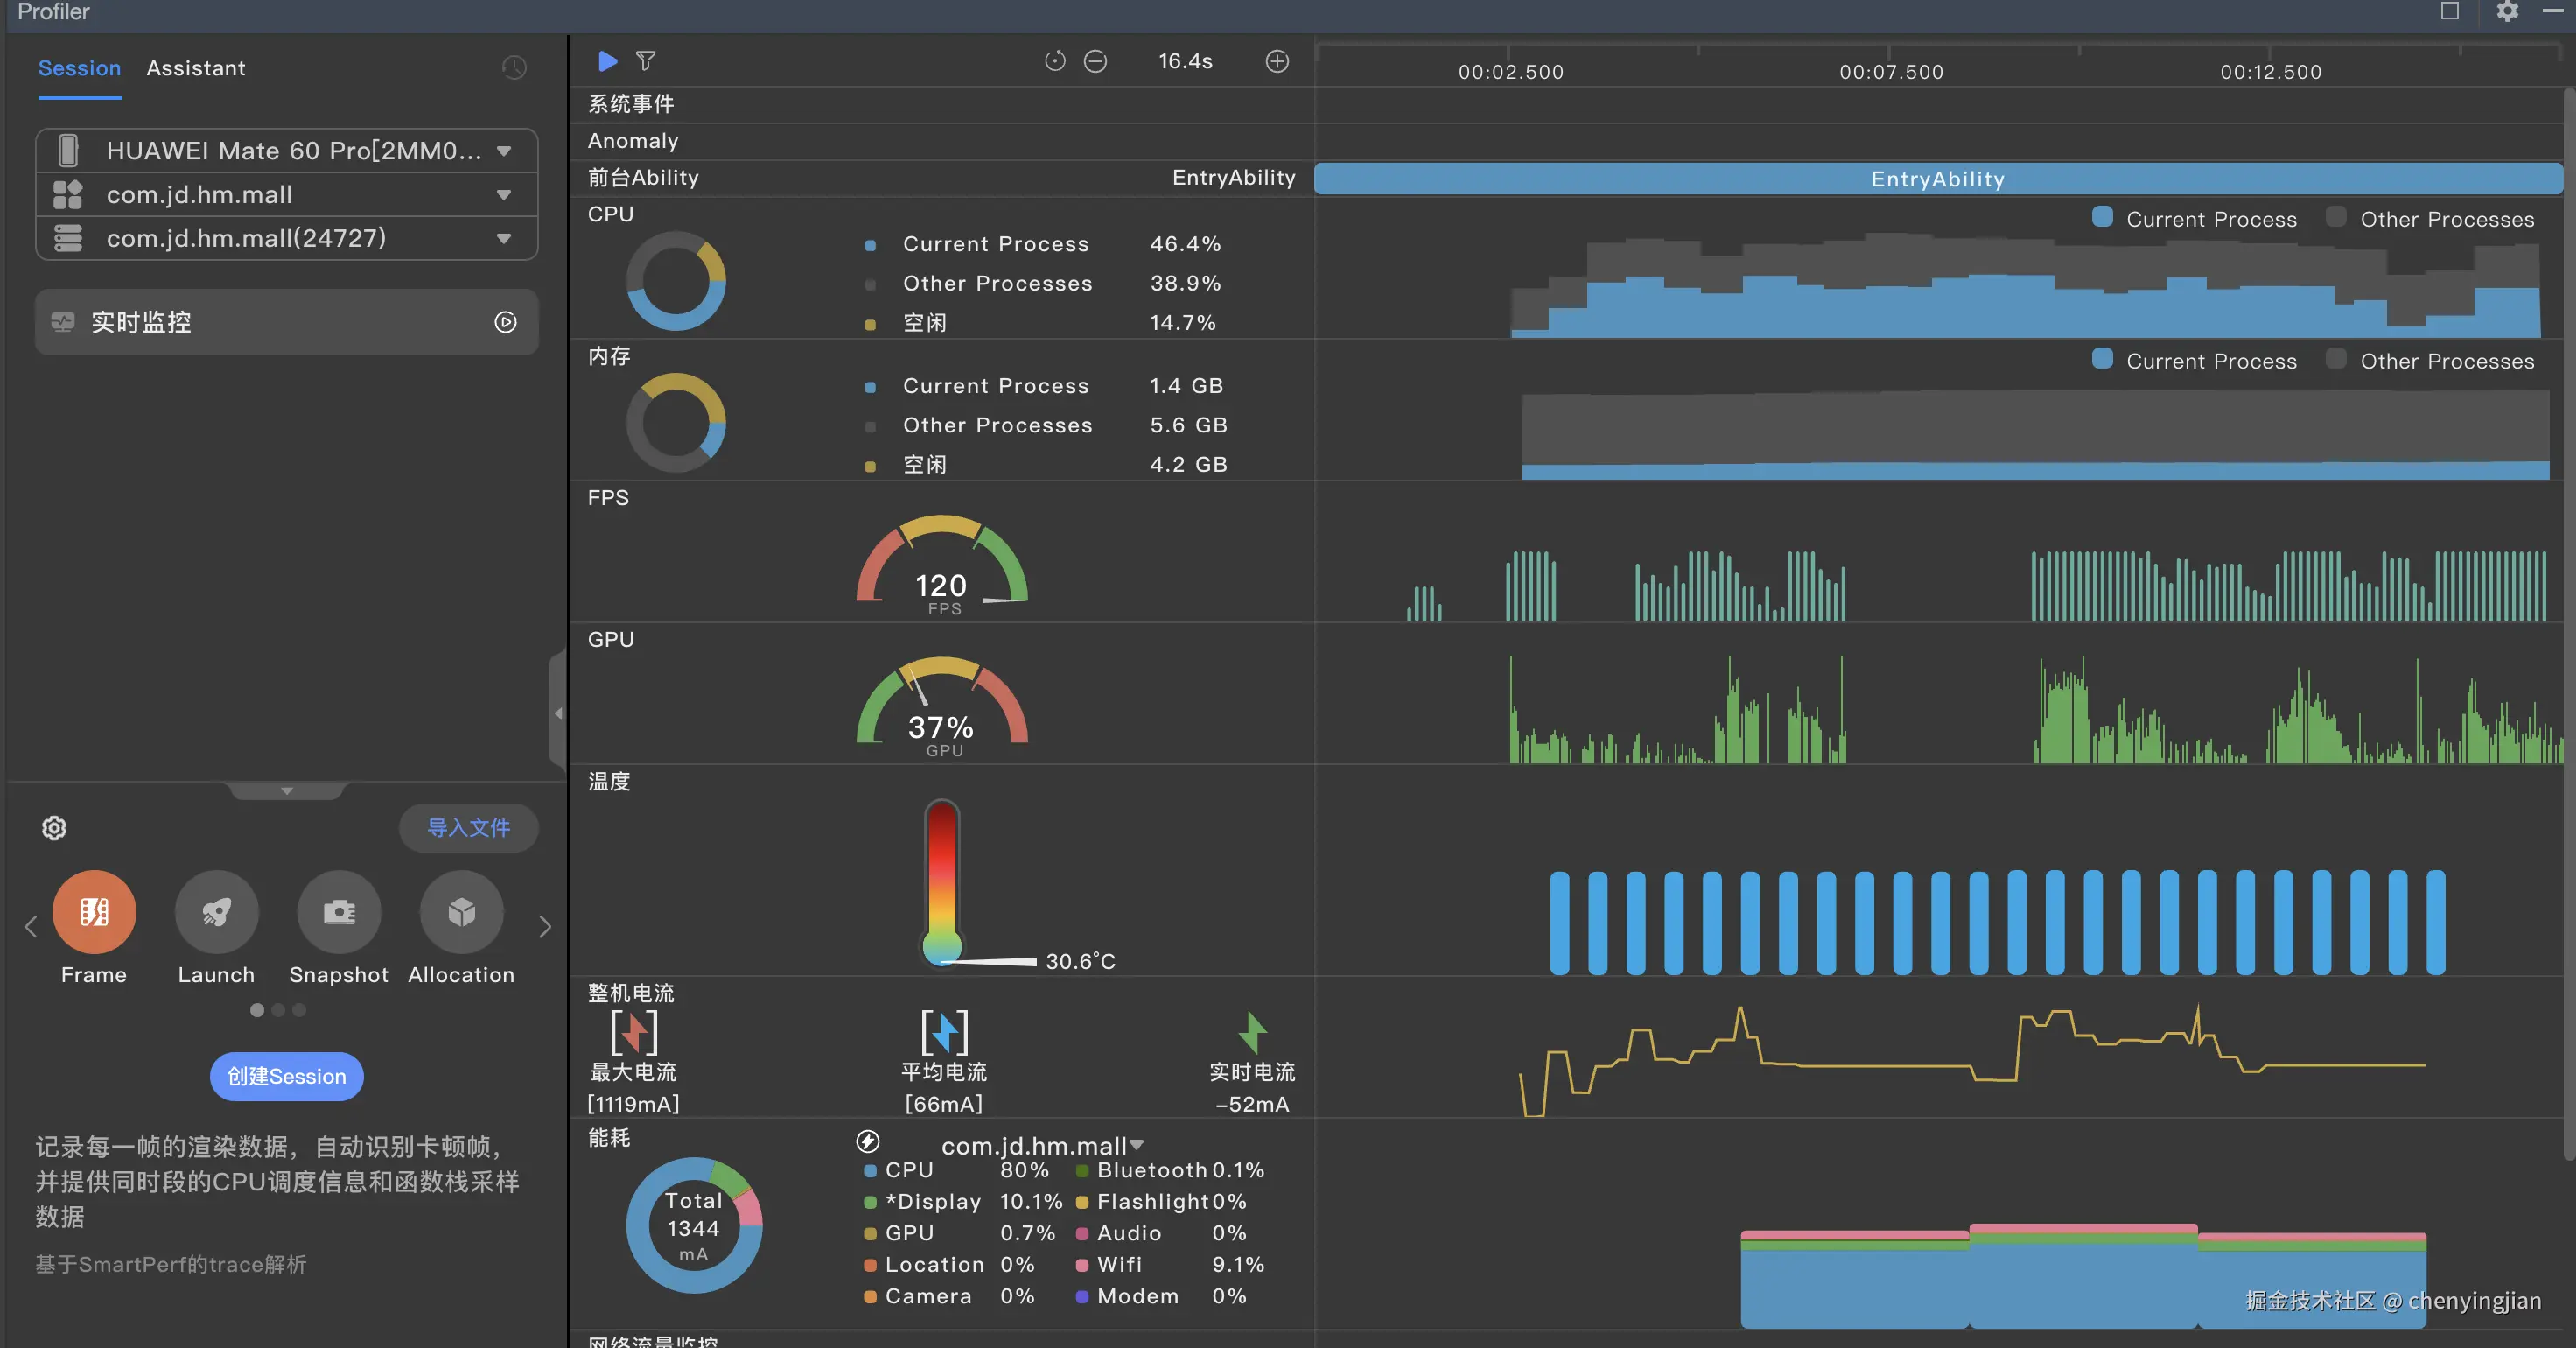
Task: Switch to the Assistant tab
Action: (x=195, y=68)
